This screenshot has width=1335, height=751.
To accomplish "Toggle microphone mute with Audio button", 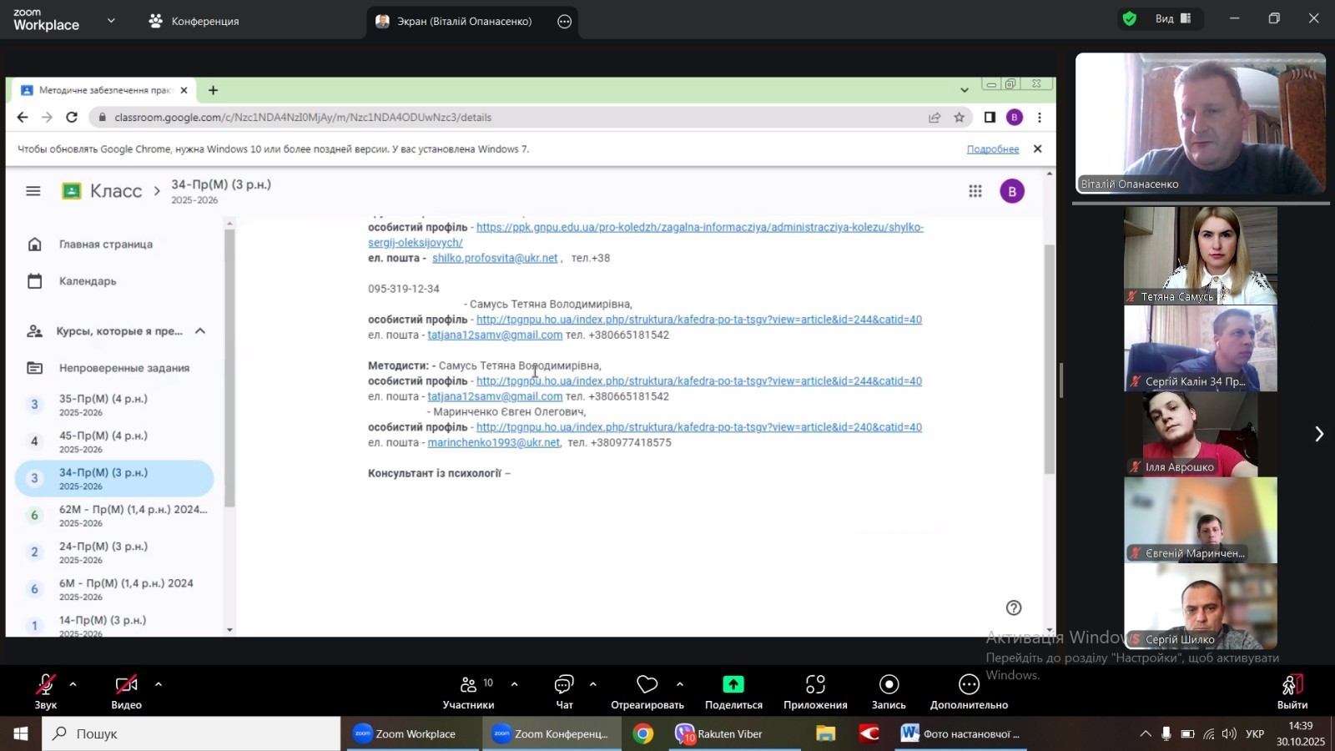I will [45, 691].
